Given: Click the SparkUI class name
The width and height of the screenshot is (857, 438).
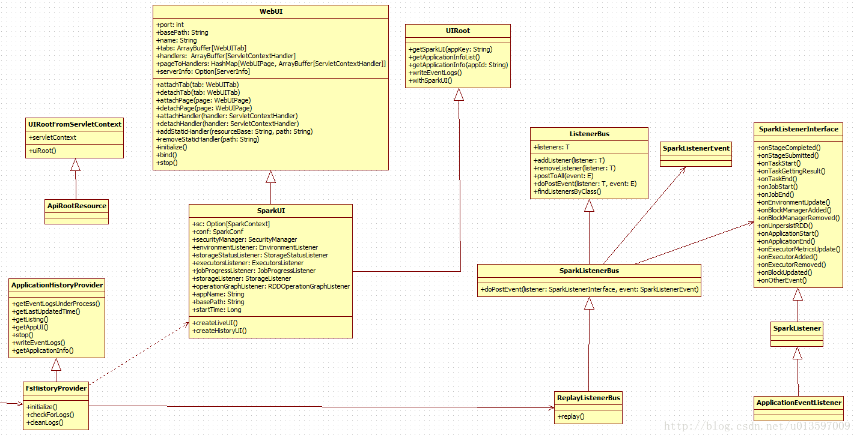Looking at the screenshot, I should coord(270,211).
